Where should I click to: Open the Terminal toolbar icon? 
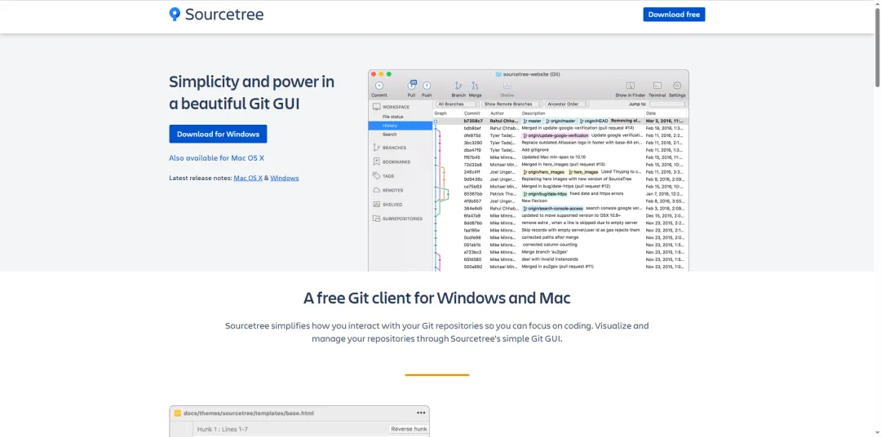(x=657, y=86)
